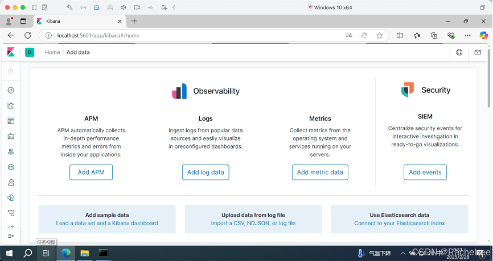Click the VM settings wrench icon

click(x=70, y=7)
